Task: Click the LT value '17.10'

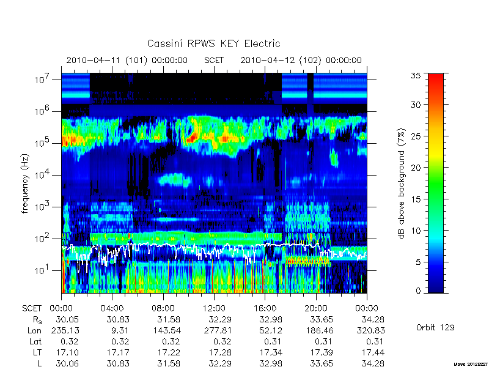Action: [67, 353]
